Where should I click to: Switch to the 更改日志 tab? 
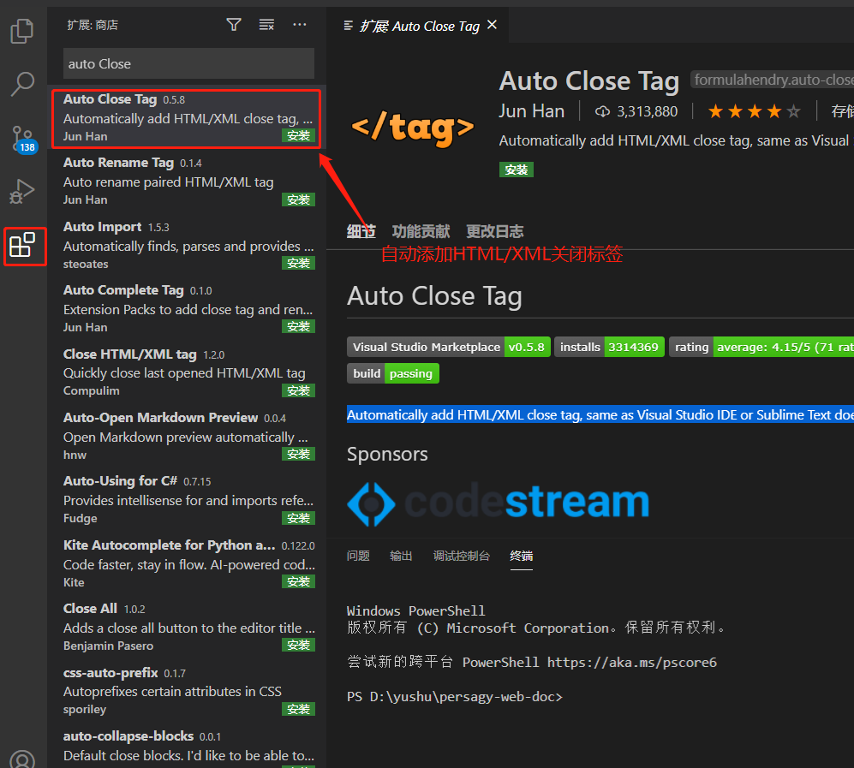494,231
